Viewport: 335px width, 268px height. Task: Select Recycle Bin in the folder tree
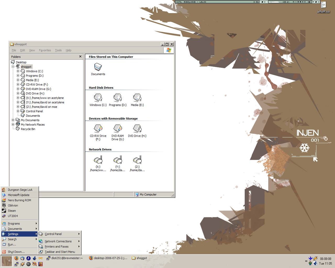click(x=28, y=129)
